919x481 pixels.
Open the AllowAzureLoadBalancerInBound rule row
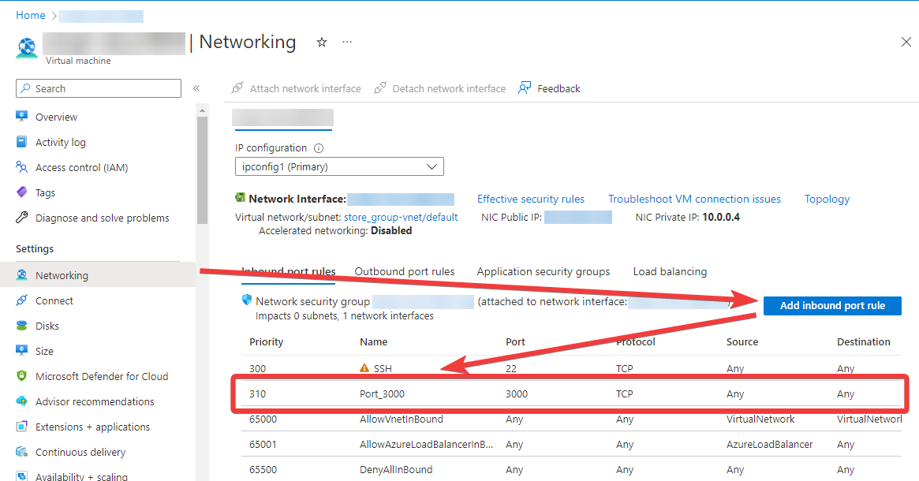571,444
